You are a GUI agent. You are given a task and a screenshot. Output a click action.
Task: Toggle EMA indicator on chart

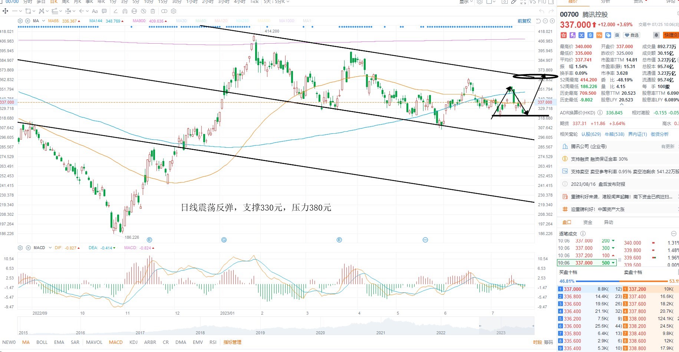click(59, 342)
